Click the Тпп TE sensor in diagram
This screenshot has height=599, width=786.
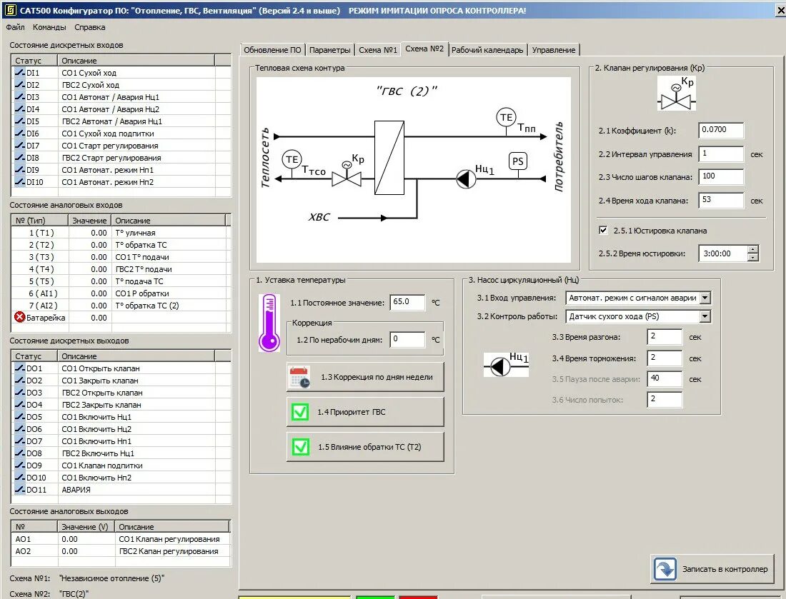(x=506, y=118)
